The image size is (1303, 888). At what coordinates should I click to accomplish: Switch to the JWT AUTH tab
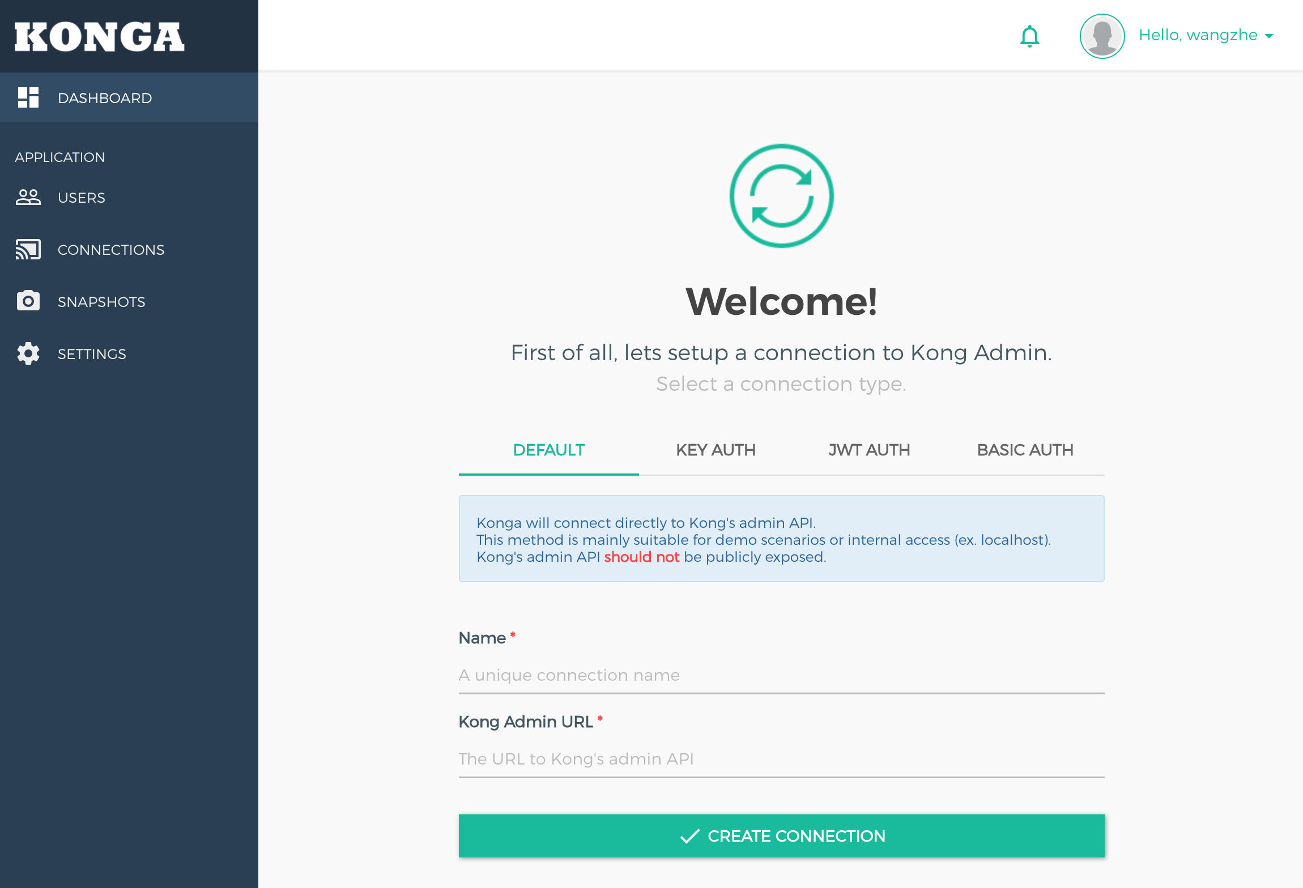point(869,450)
